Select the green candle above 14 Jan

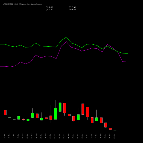coord(97,119)
